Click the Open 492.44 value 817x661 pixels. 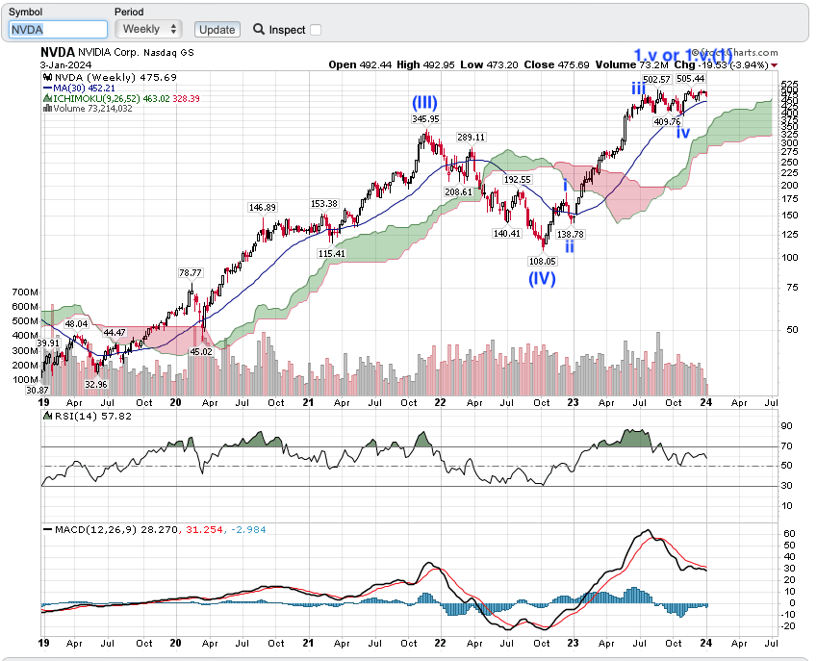coord(361,64)
